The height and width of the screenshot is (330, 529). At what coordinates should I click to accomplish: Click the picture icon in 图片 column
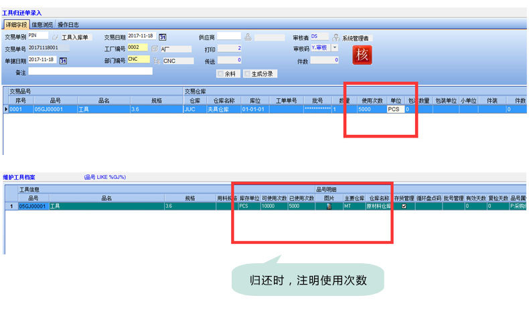point(328,207)
